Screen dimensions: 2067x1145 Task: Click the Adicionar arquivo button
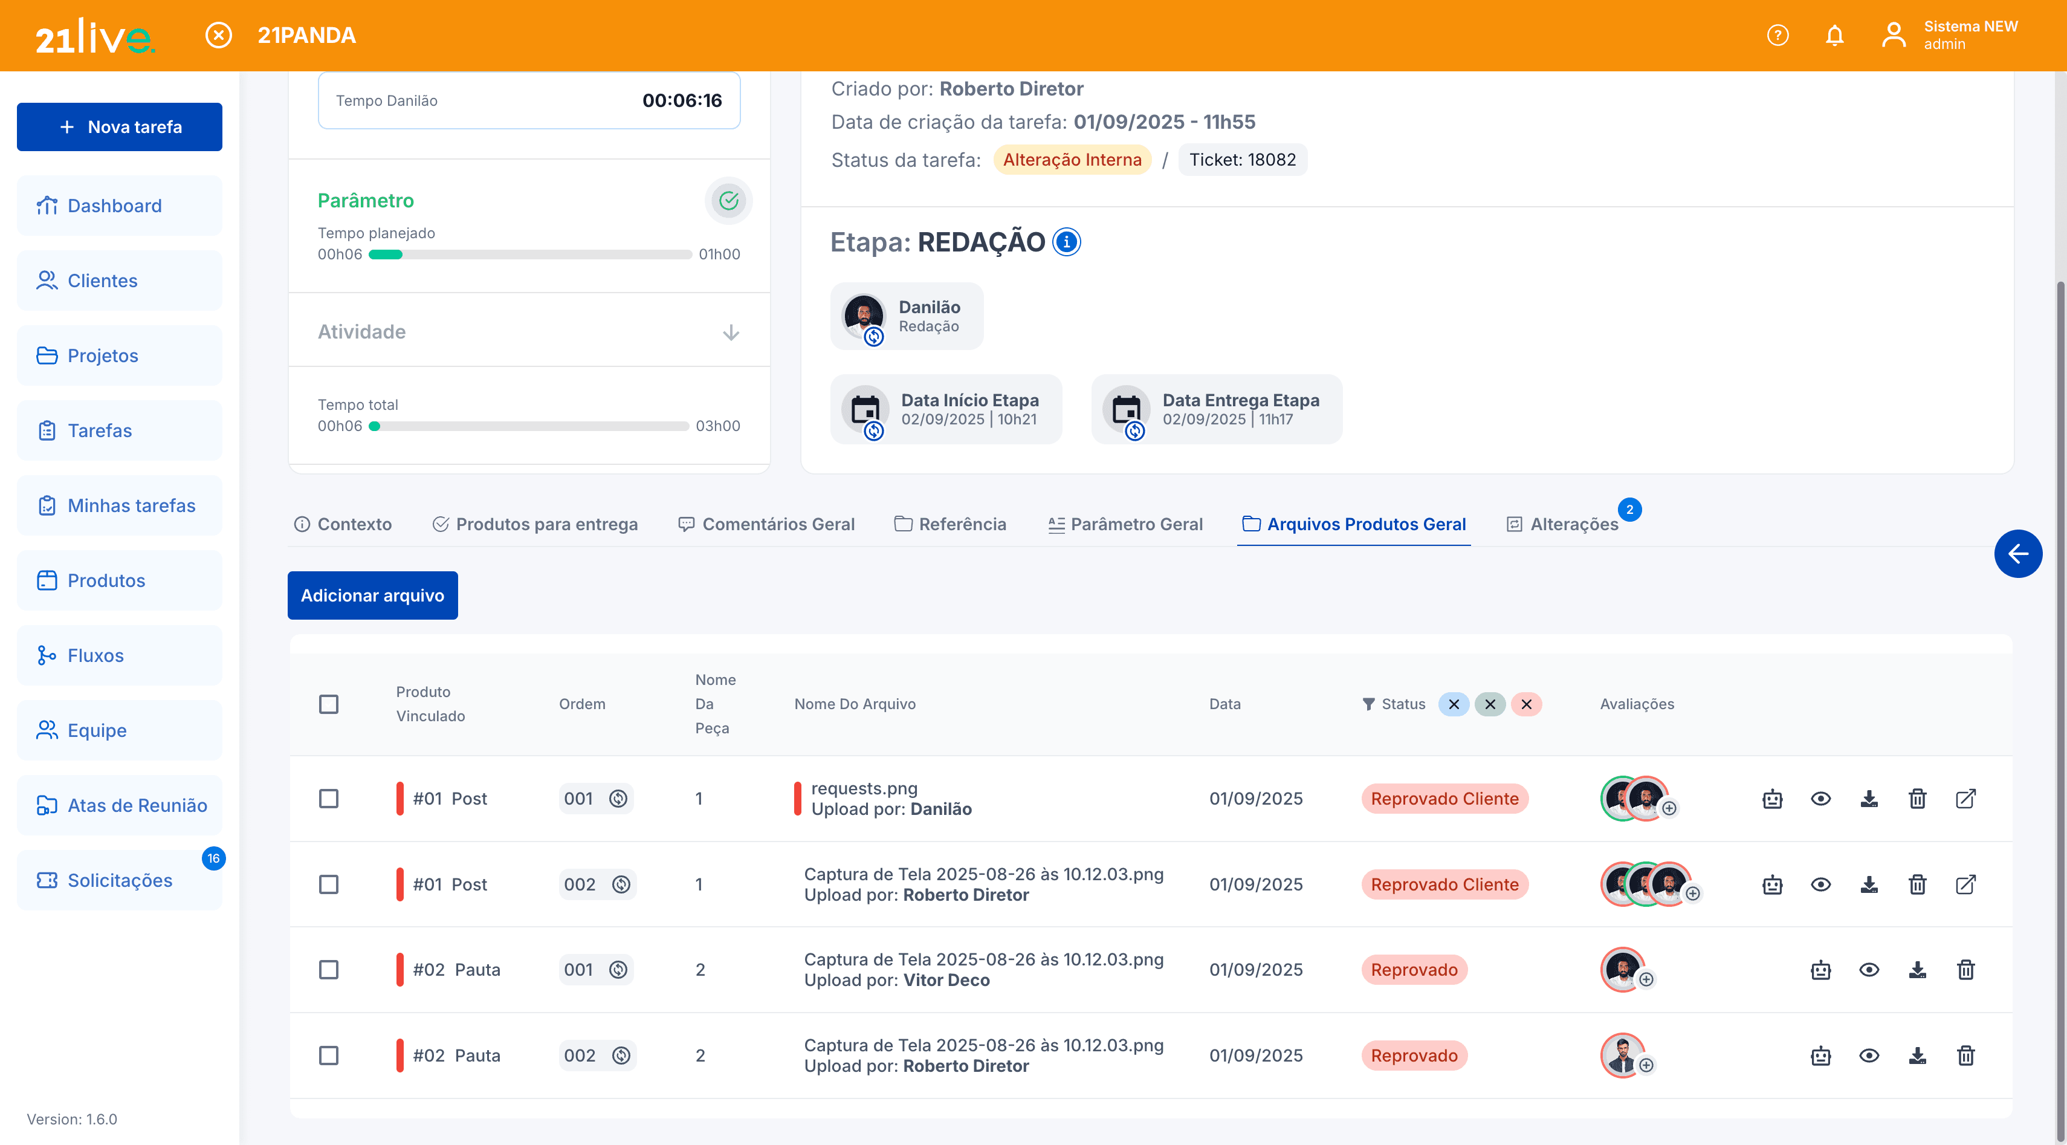tap(372, 595)
